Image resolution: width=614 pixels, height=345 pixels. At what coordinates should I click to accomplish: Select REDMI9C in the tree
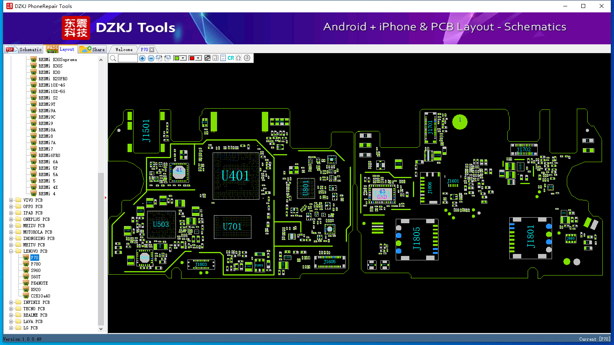47,117
